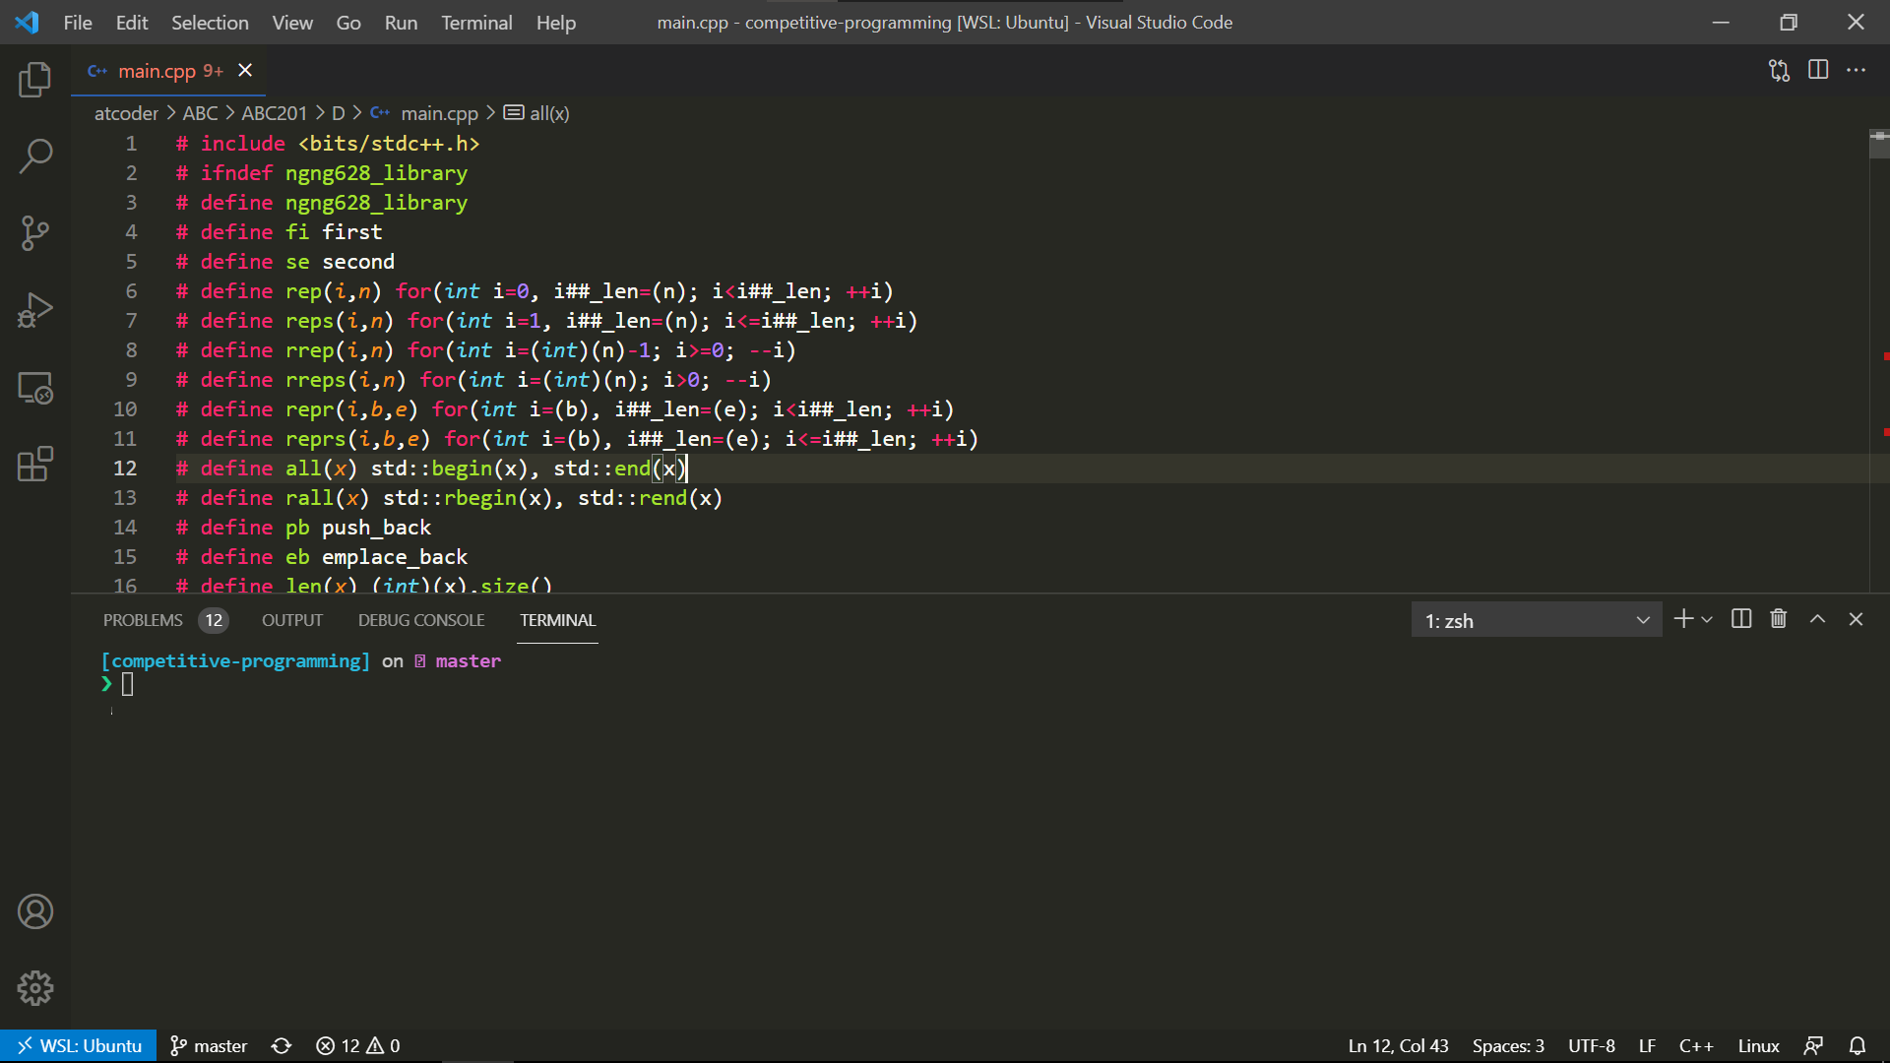Open notifications bell in status bar
Screen dimensions: 1890x1063
tap(1858, 1045)
